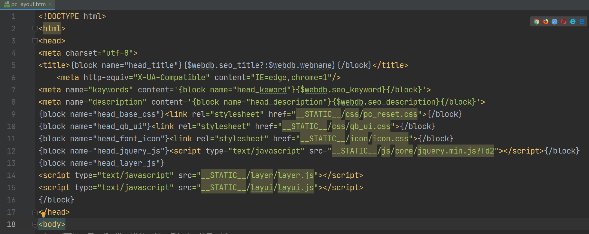
Task: Collapse the head tag fold marker
Action: [x=35, y=41]
